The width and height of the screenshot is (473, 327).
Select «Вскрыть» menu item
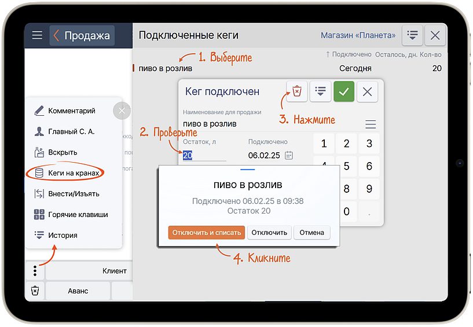coord(63,152)
